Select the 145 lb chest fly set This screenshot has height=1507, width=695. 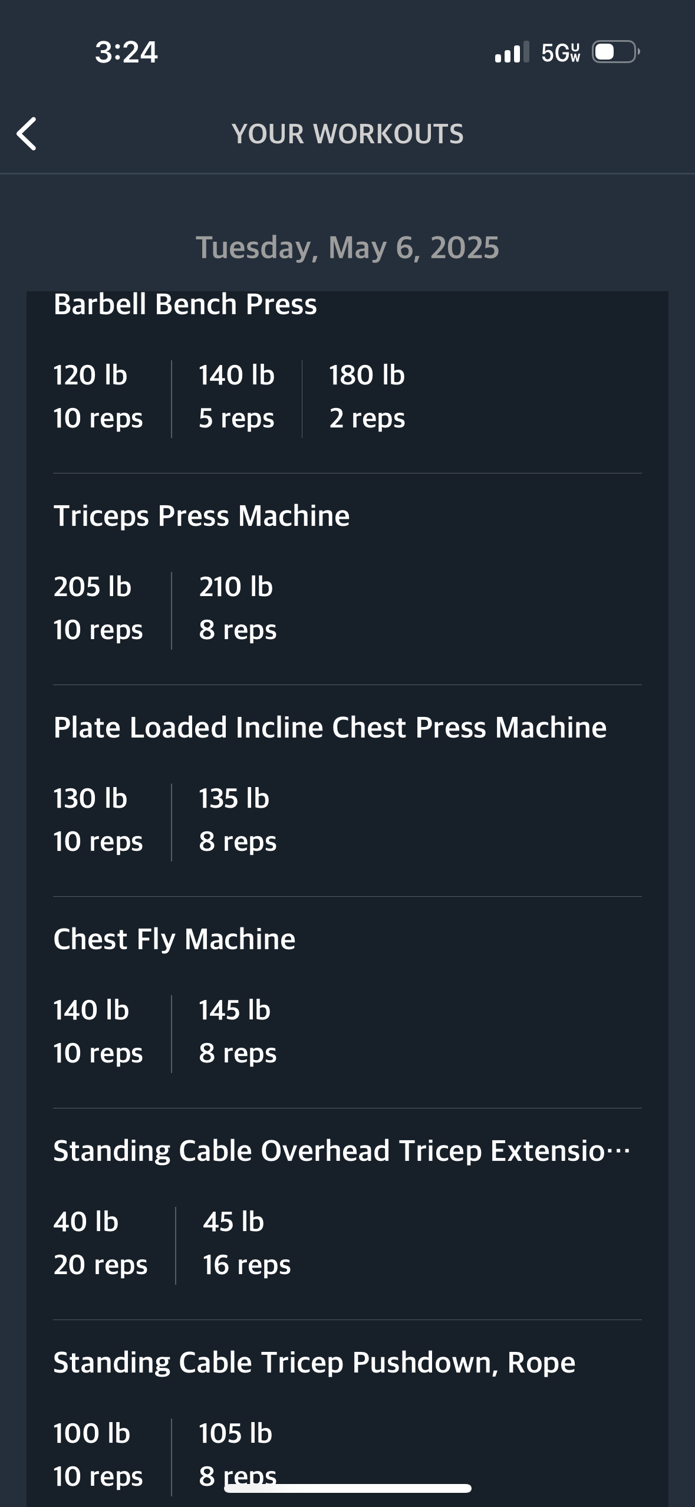pyautogui.click(x=238, y=1032)
